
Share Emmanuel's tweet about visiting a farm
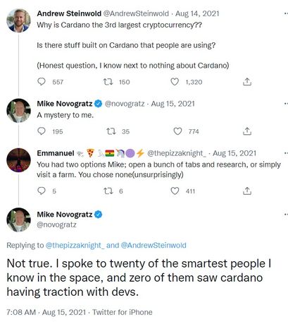(247, 191)
